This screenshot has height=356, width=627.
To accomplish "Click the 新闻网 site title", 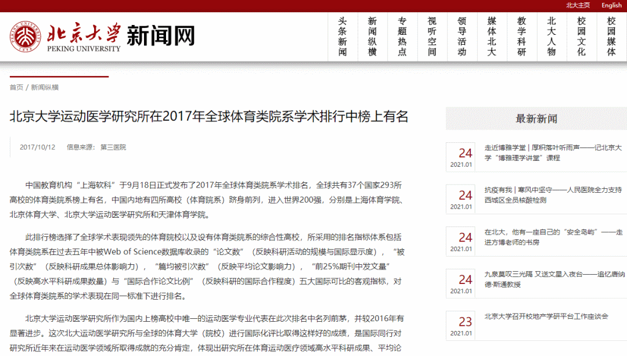I will click(x=161, y=36).
